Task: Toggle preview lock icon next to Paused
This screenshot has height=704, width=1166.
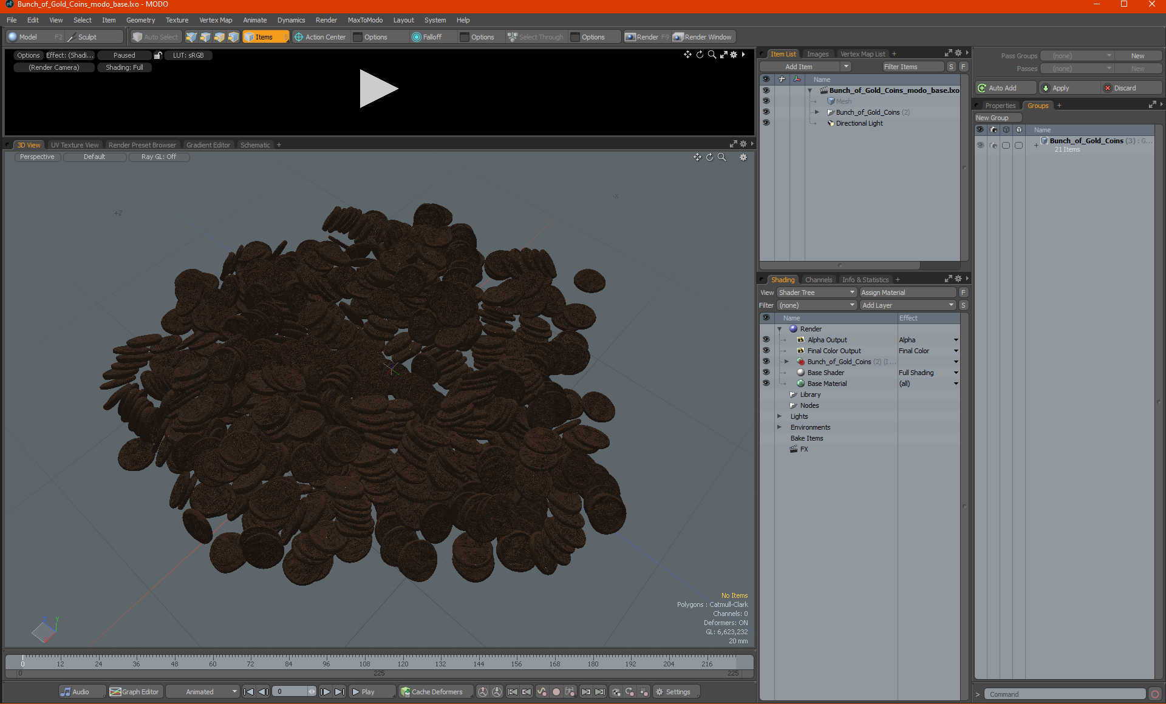Action: pyautogui.click(x=158, y=55)
